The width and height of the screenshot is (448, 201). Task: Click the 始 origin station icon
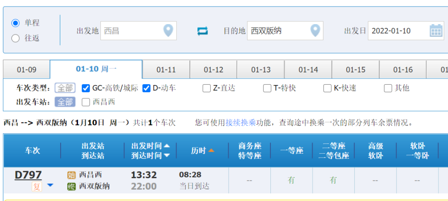[72, 175]
